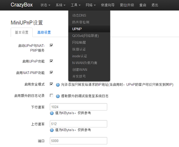The height and width of the screenshot is (147, 179).
Task: Click the CrazyBox brand logo
Action: (22, 5)
